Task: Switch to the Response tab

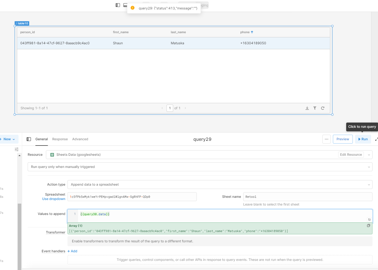Action: 60,139
